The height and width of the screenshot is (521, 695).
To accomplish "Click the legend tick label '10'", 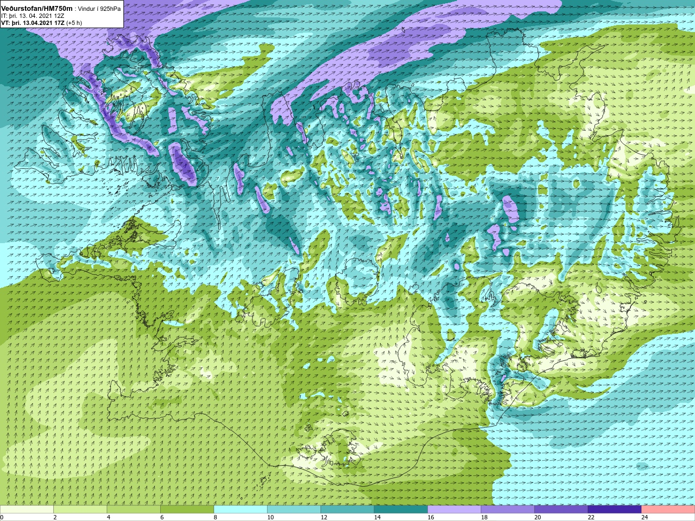I will tap(270, 517).
